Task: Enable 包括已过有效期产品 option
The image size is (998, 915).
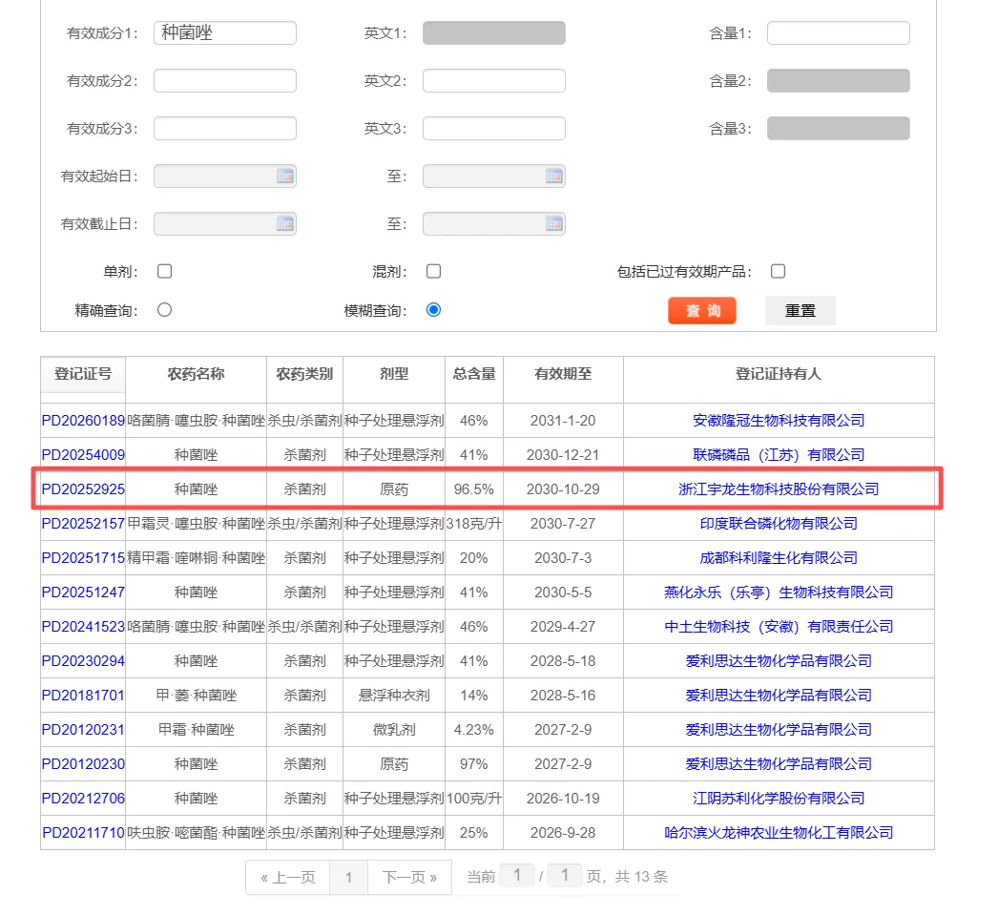Action: coord(778,271)
